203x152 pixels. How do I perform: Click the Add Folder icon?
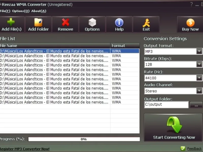pos(38,22)
